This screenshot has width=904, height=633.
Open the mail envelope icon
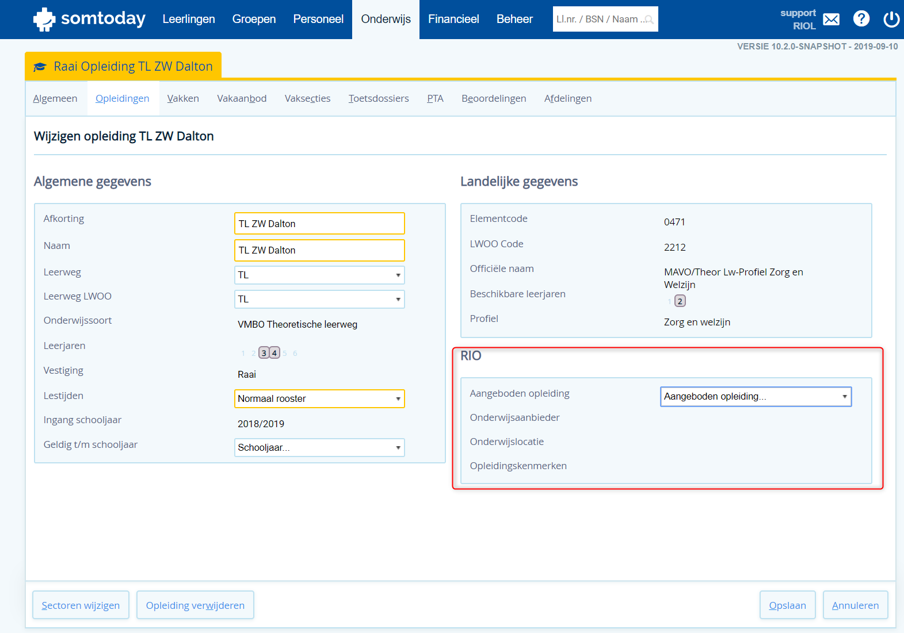(831, 20)
